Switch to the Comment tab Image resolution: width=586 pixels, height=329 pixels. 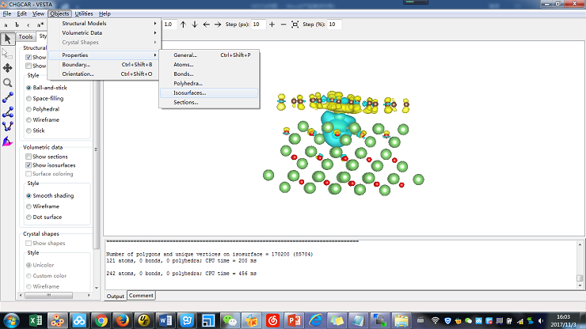(x=141, y=296)
